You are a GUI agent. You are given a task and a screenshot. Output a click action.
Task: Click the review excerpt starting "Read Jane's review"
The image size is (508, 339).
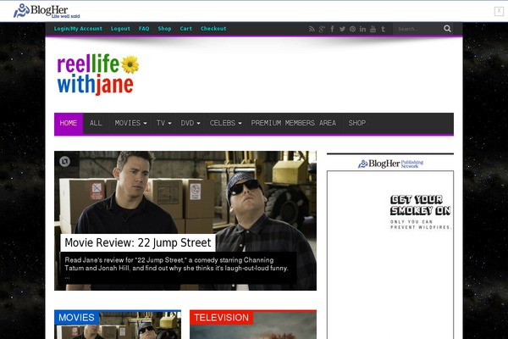click(x=176, y=268)
